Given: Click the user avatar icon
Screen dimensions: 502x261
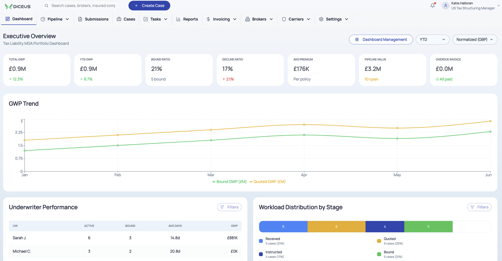Looking at the screenshot, I should coord(445,6).
